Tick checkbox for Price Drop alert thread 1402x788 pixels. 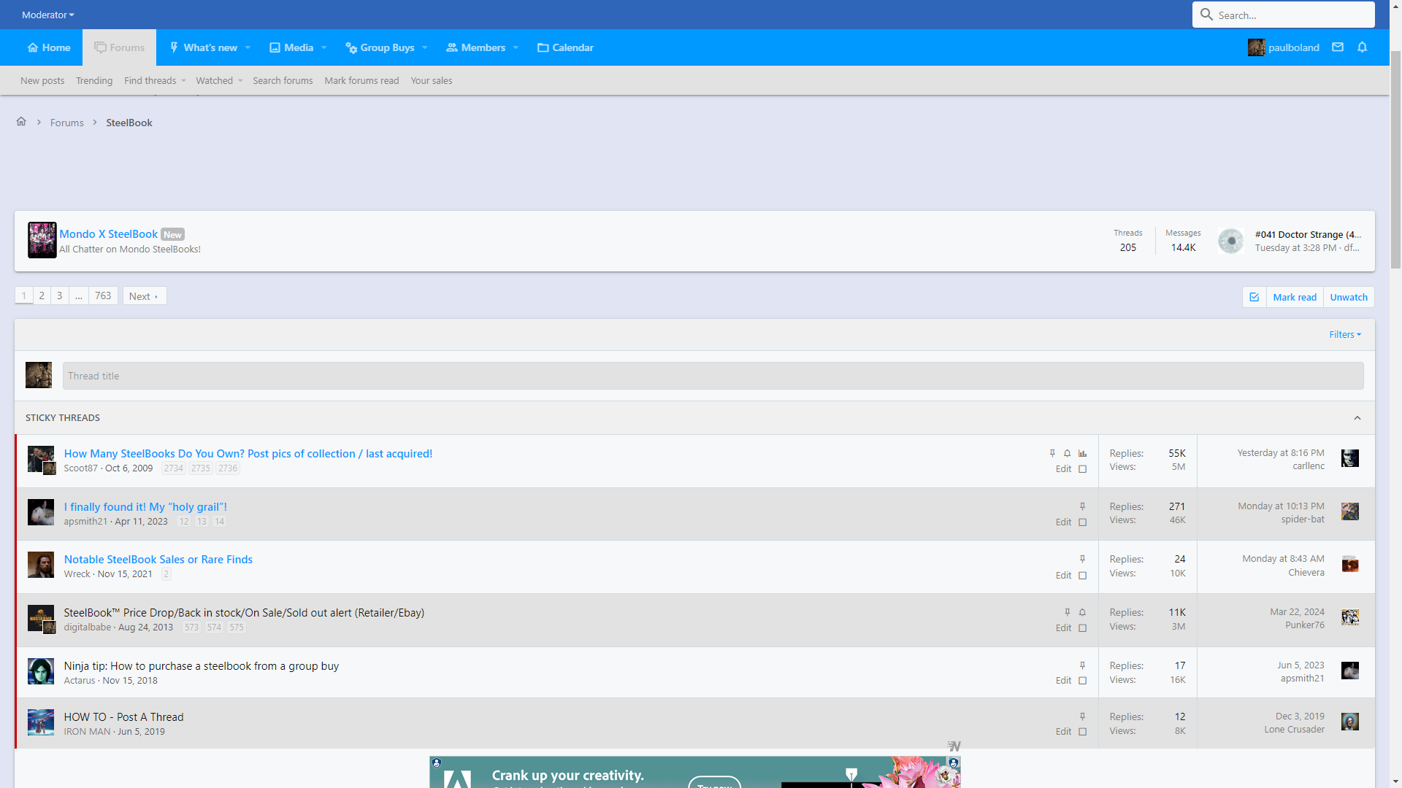(1082, 628)
